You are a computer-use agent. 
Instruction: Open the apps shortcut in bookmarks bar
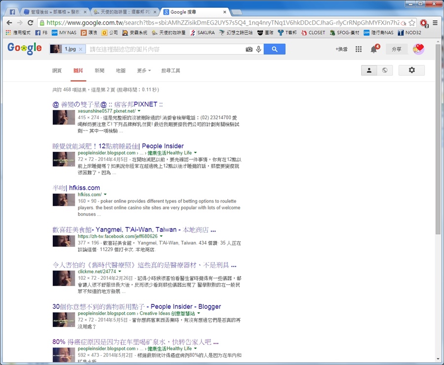(18, 33)
